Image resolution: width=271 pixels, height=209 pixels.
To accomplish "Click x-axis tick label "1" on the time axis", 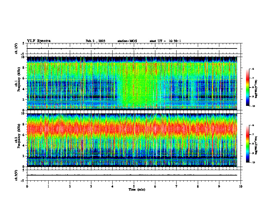I will point(48,186).
